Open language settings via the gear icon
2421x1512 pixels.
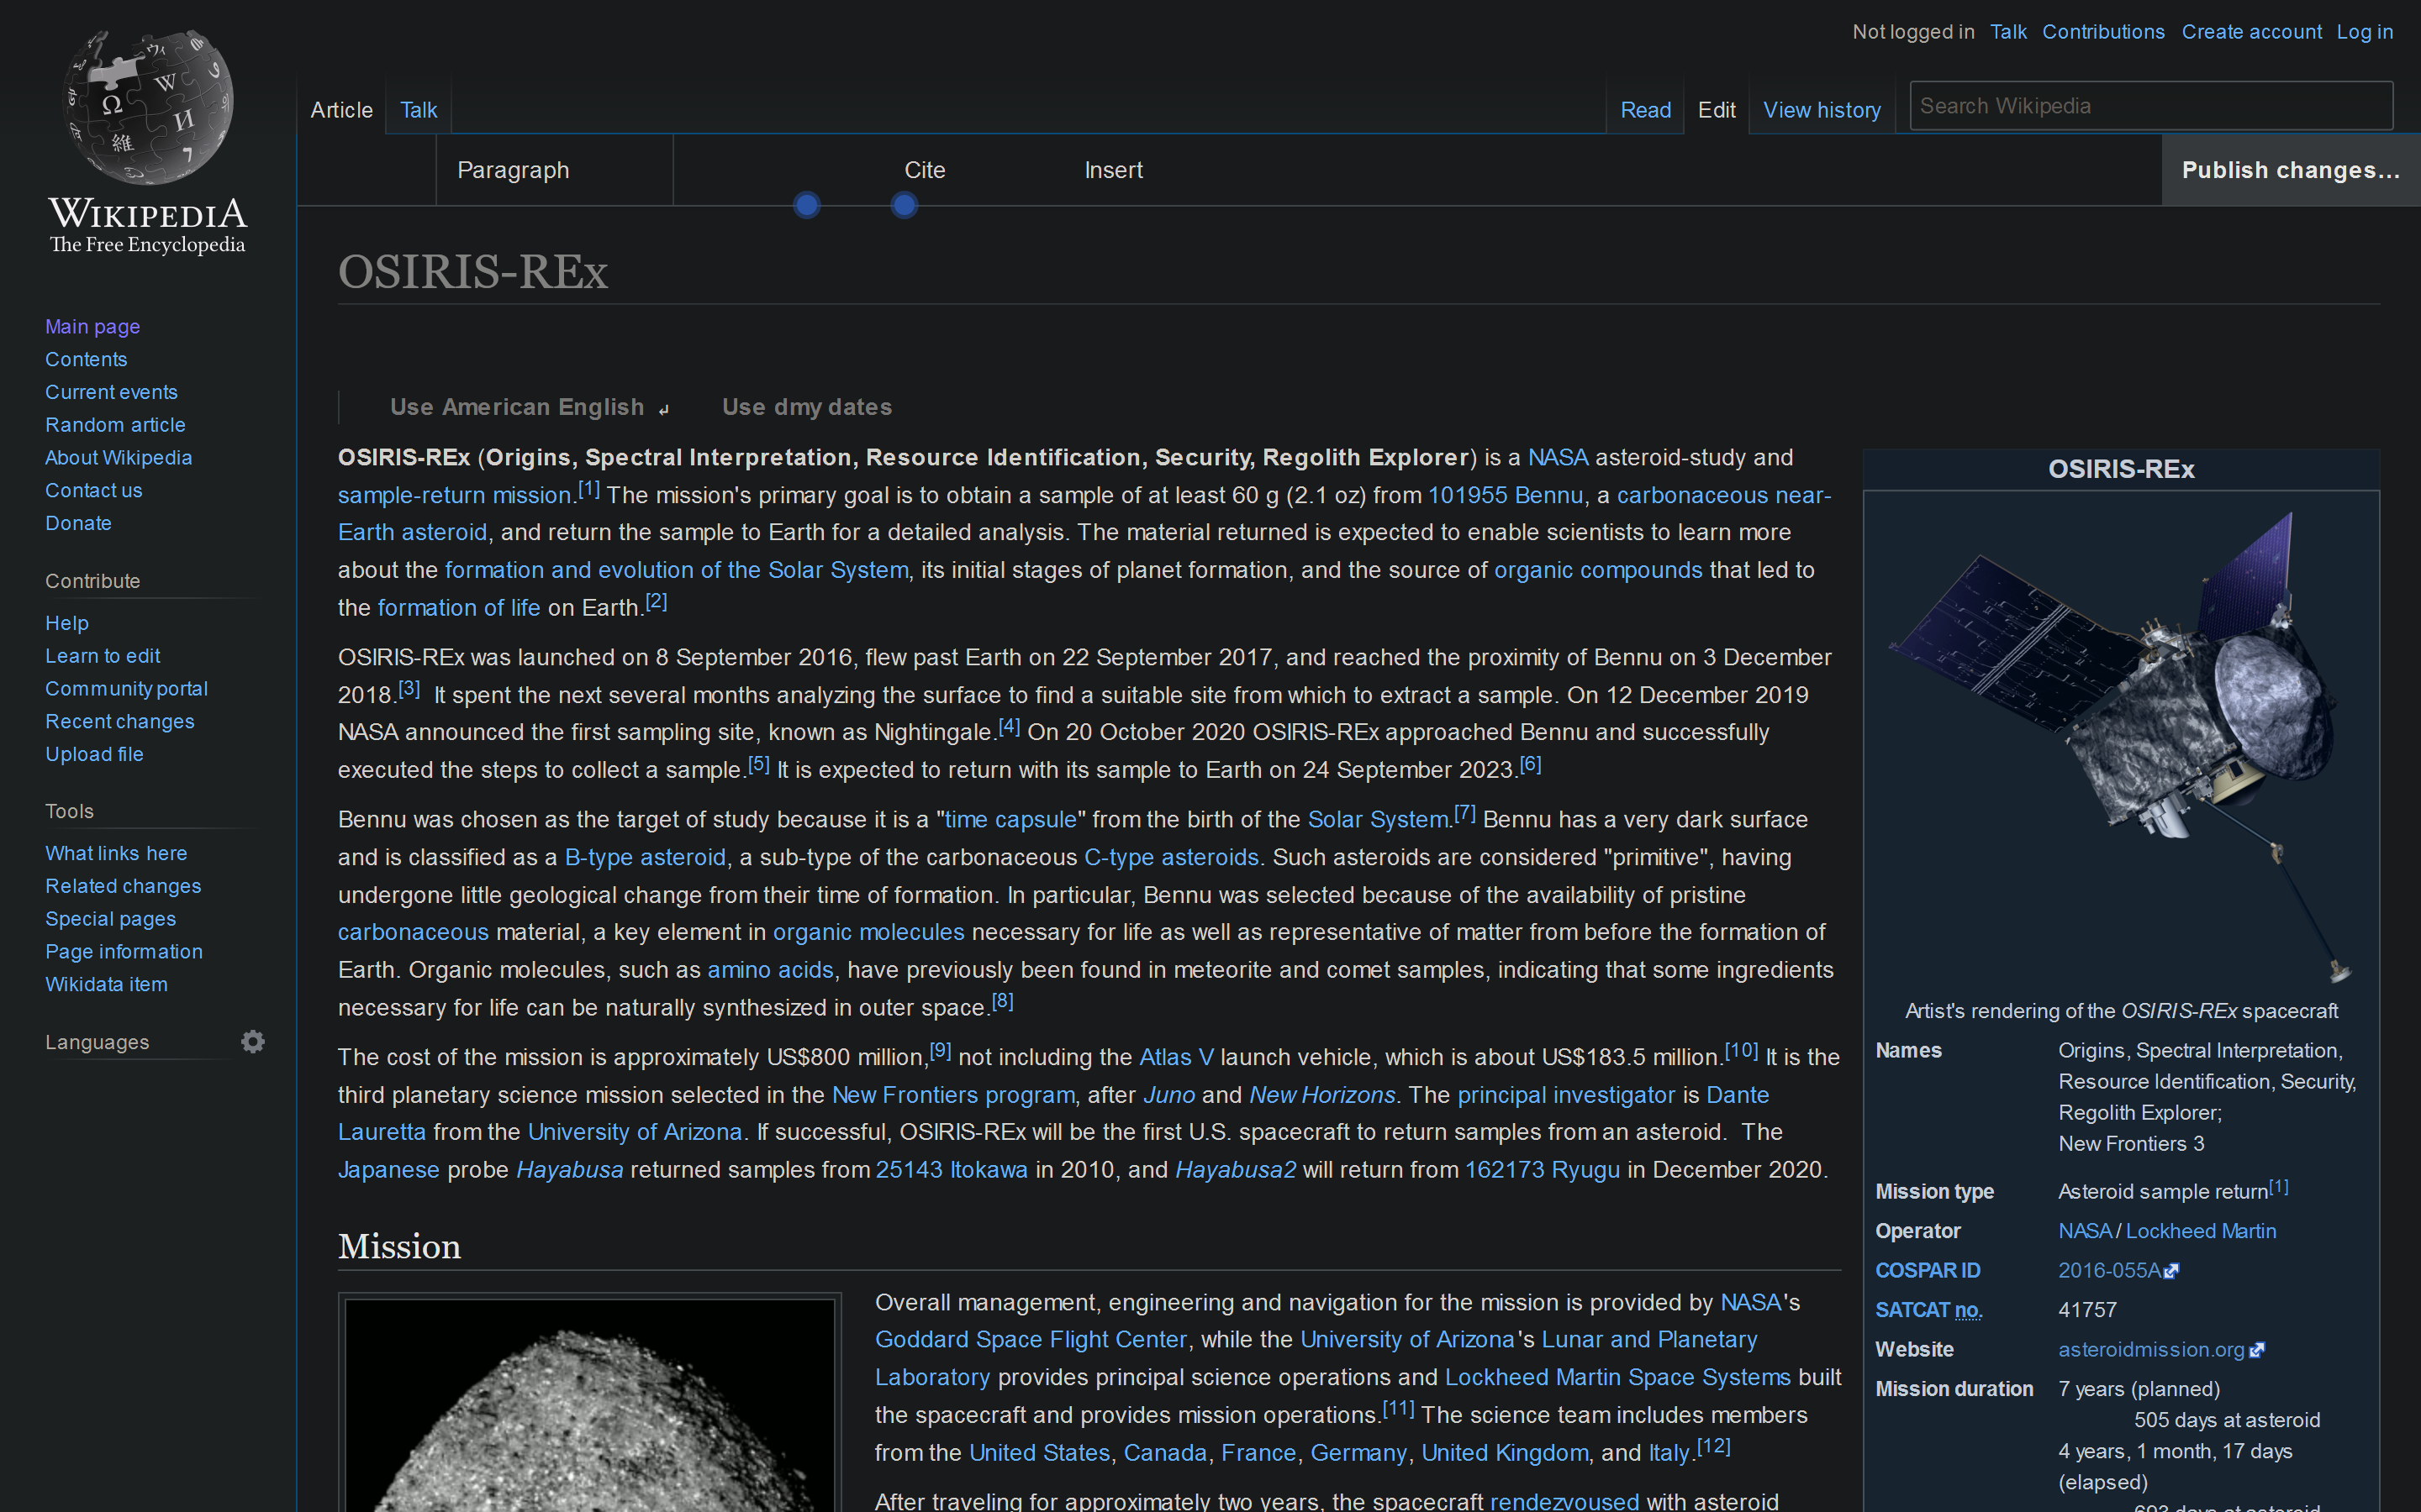(x=252, y=1042)
